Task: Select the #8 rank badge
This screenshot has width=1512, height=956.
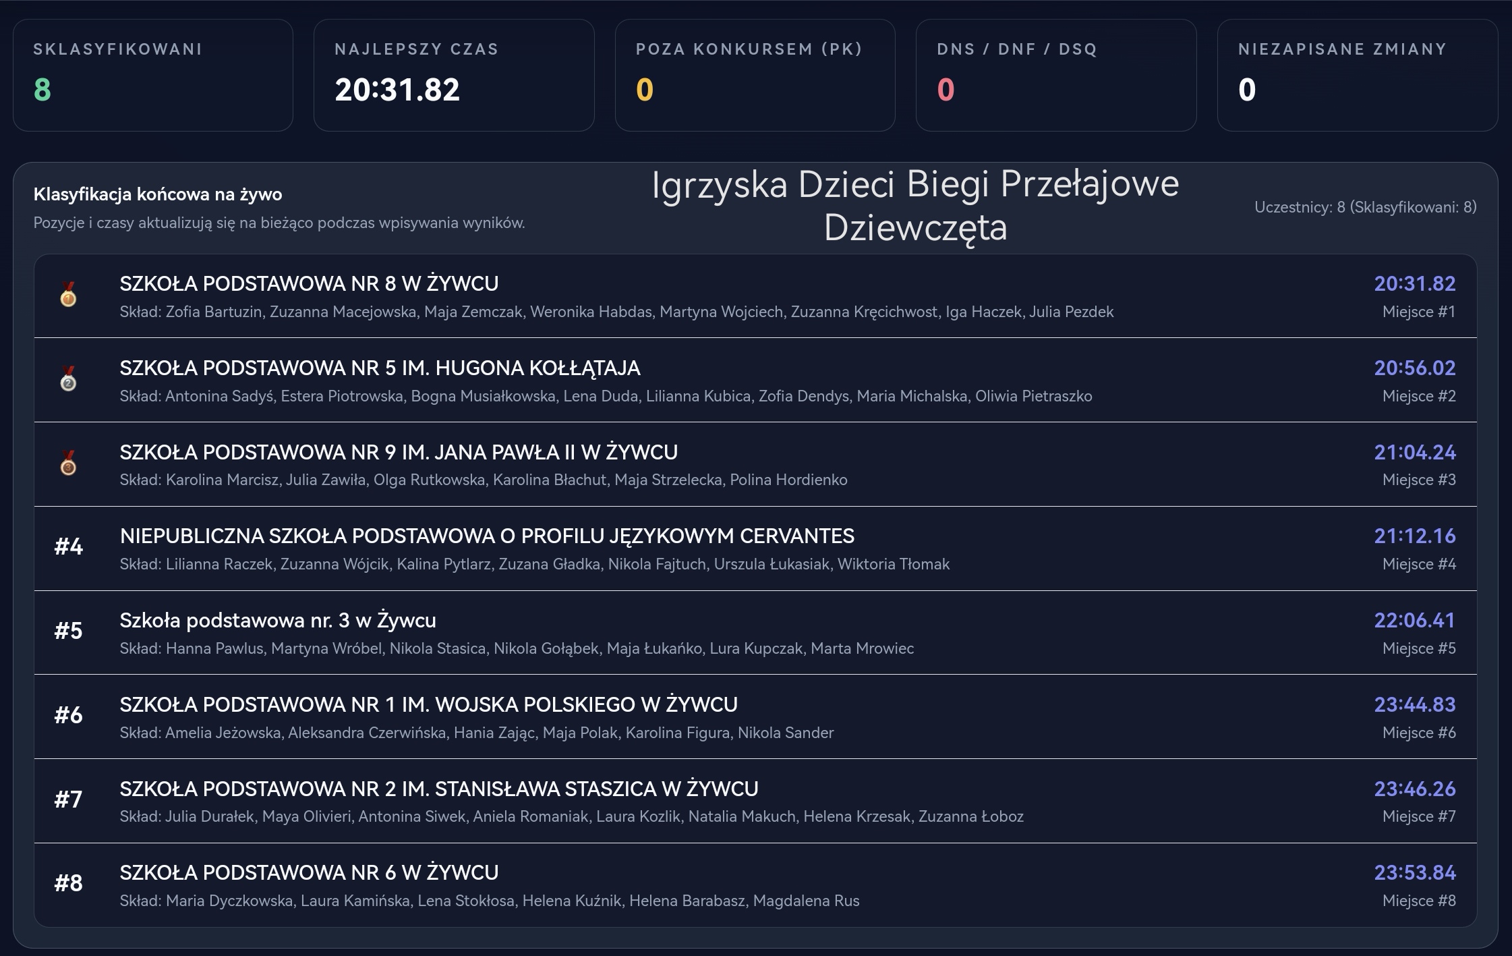Action: point(68,884)
